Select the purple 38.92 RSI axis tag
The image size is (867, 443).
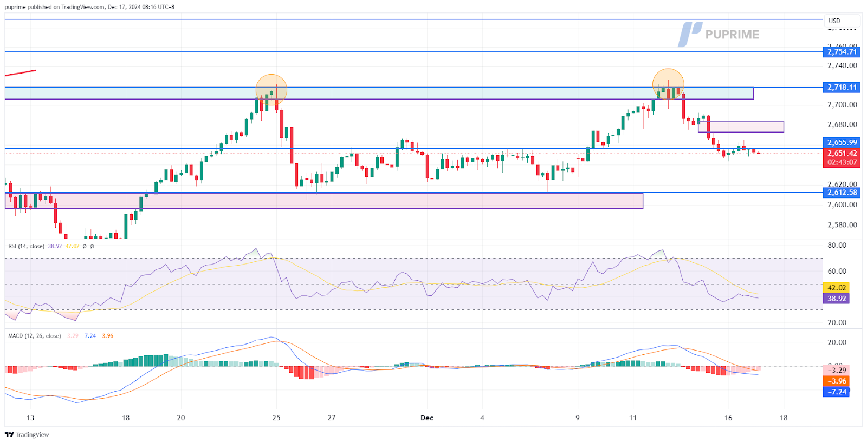coord(836,299)
